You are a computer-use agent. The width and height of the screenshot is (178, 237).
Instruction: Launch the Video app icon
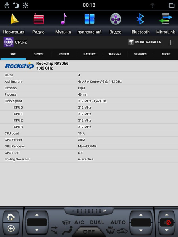(116, 19)
